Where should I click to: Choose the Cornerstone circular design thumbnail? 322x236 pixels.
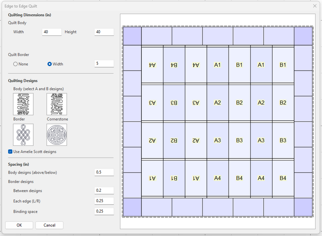point(57,135)
